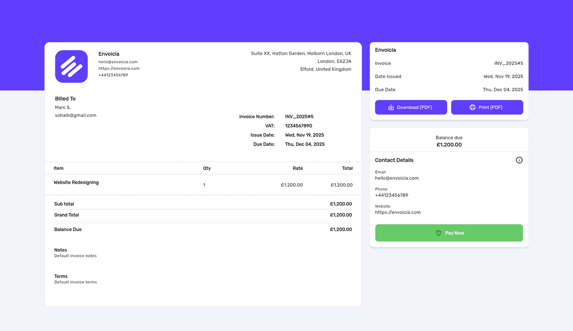Image resolution: width=573 pixels, height=331 pixels.
Task: Select the Website Redesigning line item
Action: 77,182
